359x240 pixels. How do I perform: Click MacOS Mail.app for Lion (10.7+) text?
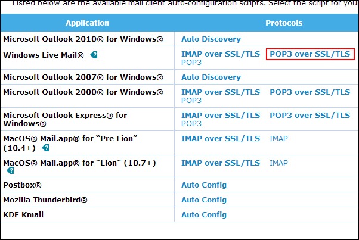[79, 163]
